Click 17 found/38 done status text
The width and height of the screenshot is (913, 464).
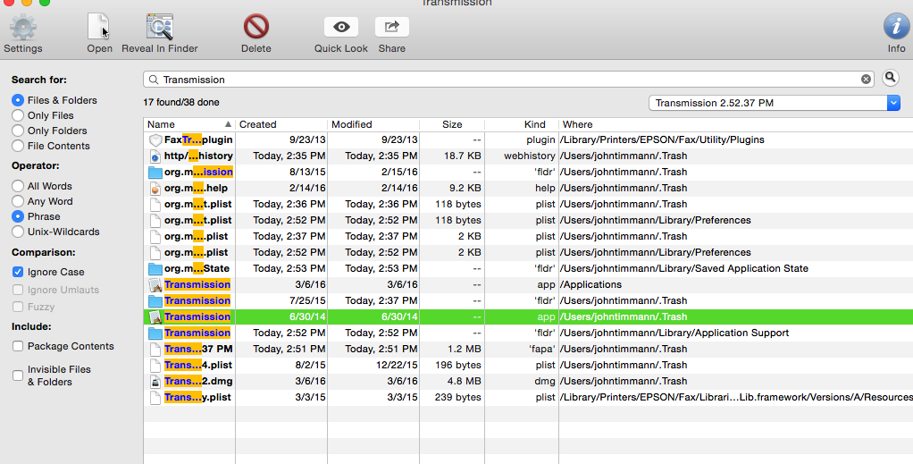181,103
